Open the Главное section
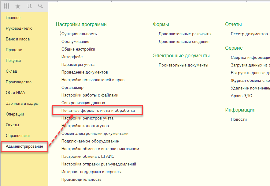The width and height of the screenshot is (270, 186). [x=13, y=17]
